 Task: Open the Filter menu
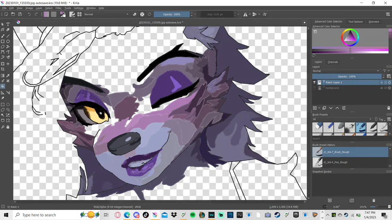tap(58, 8)
